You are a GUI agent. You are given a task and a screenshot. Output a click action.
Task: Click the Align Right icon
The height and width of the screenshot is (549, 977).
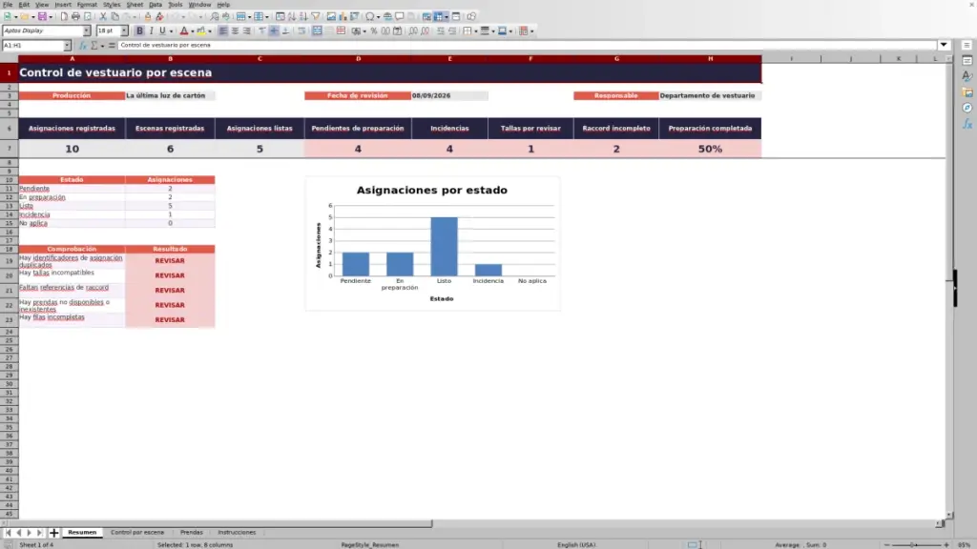247,31
